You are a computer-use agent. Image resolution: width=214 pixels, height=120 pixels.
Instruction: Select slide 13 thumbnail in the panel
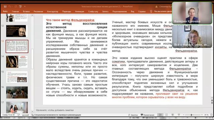pyautogui.click(x=17, y=46)
